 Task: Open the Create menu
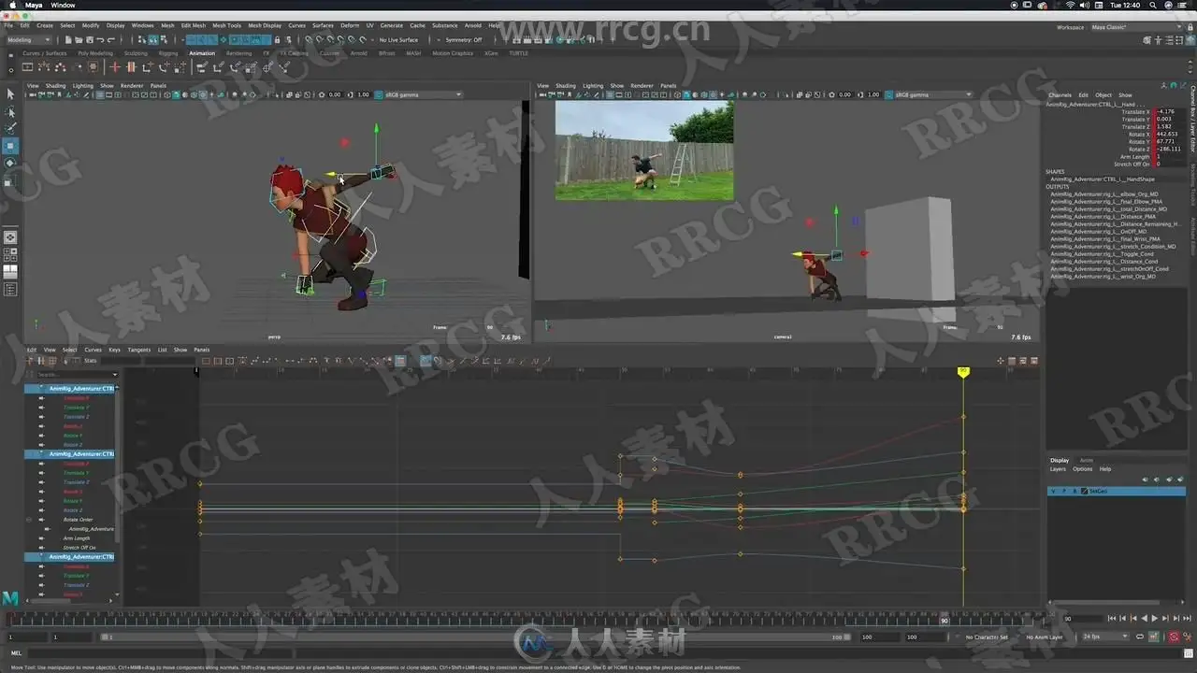click(x=47, y=25)
